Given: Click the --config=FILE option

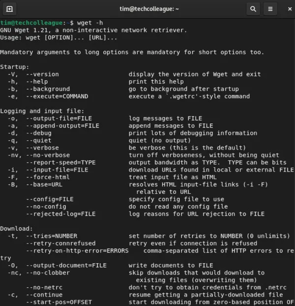Looking at the screenshot, I should pos(50,199).
